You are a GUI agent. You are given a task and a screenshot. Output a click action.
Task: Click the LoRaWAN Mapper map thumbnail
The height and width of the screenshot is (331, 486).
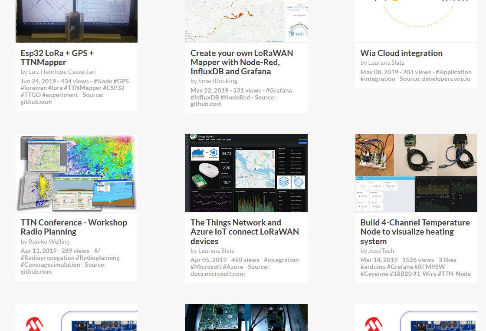[246, 21]
